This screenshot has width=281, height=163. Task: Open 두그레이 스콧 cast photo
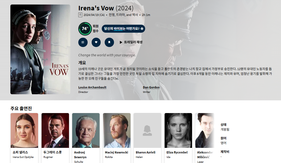(x=55, y=130)
